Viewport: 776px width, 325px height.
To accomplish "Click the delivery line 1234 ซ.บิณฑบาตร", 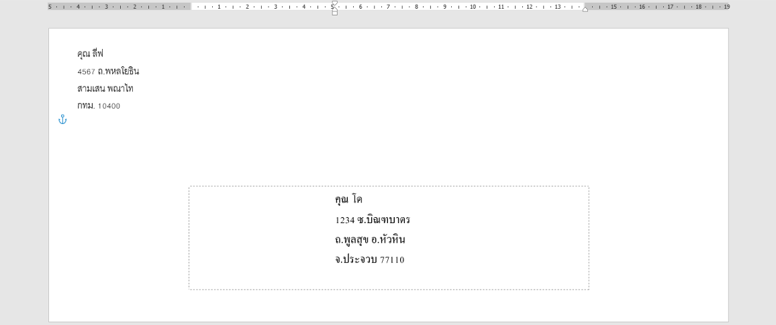I will pyautogui.click(x=373, y=220).
